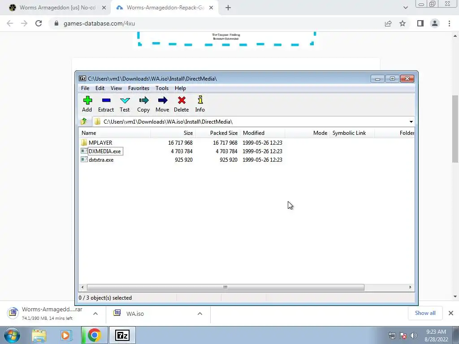The width and height of the screenshot is (459, 344).
Task: Open the Favorites menu
Action: pos(139,88)
